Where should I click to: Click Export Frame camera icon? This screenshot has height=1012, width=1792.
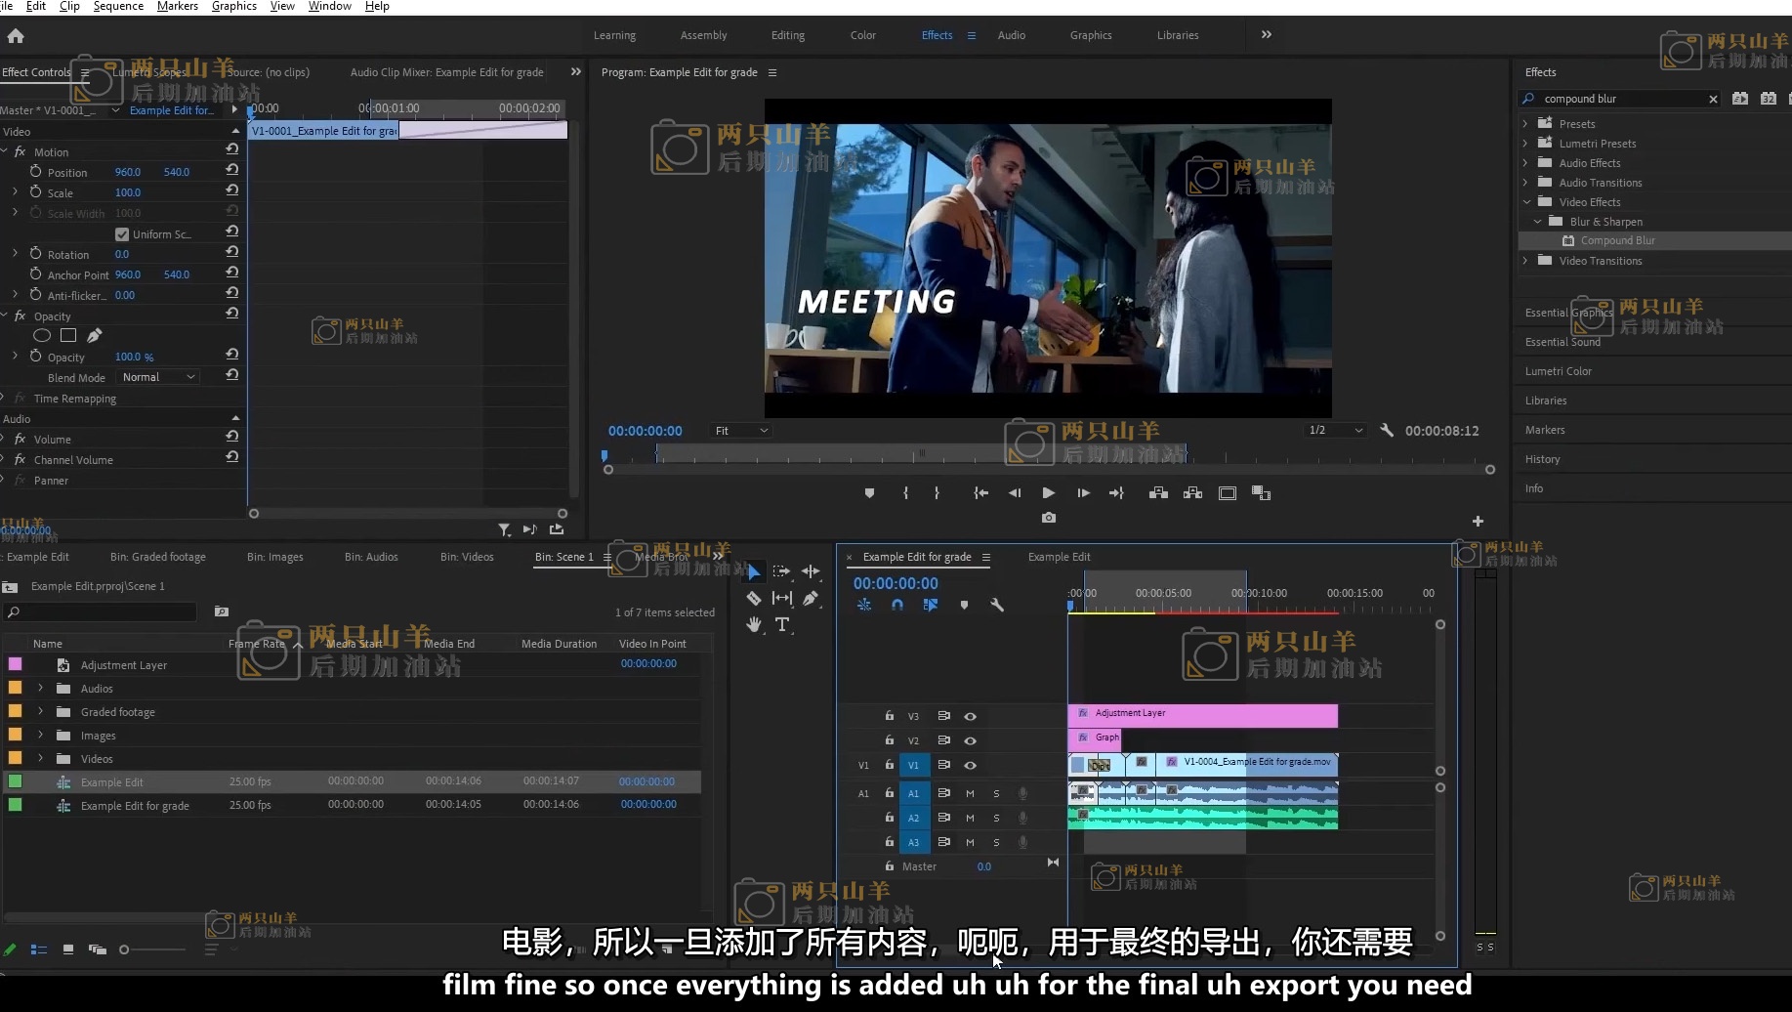coord(1048,518)
